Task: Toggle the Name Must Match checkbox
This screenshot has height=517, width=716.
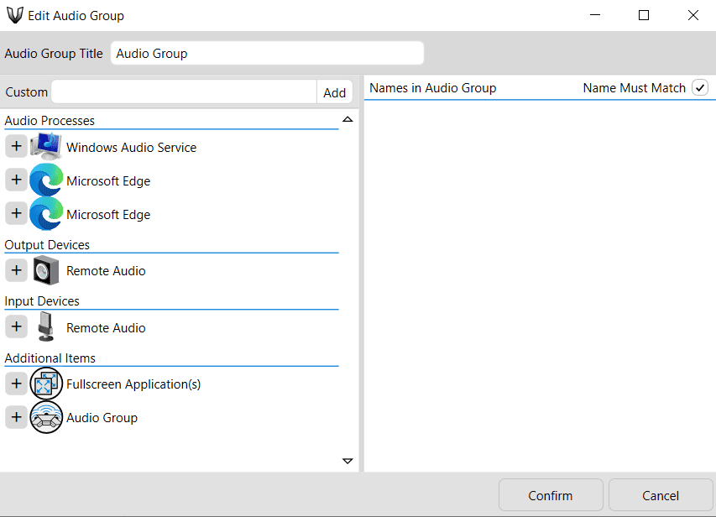Action: click(699, 87)
